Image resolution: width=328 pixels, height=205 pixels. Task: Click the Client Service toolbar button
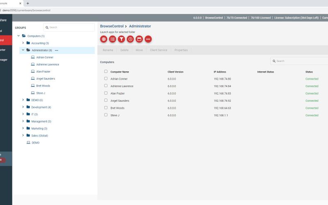tap(158, 50)
